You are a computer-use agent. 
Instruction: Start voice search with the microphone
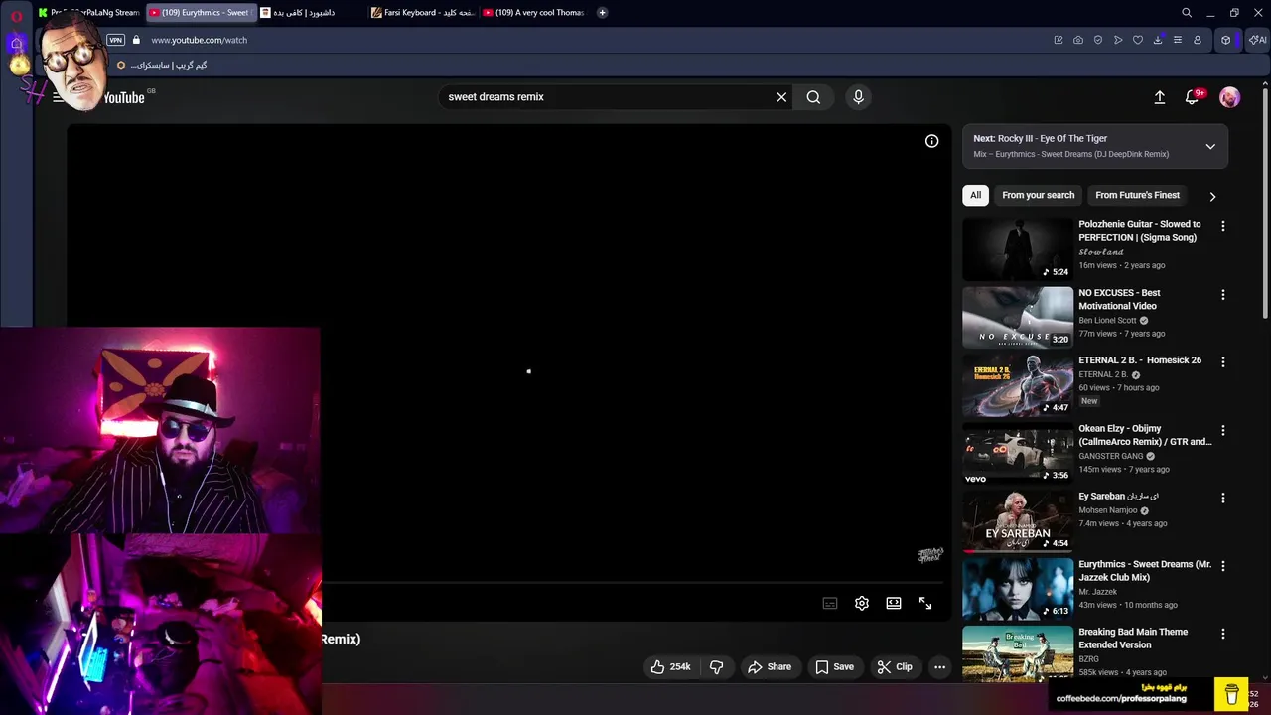pos(859,97)
